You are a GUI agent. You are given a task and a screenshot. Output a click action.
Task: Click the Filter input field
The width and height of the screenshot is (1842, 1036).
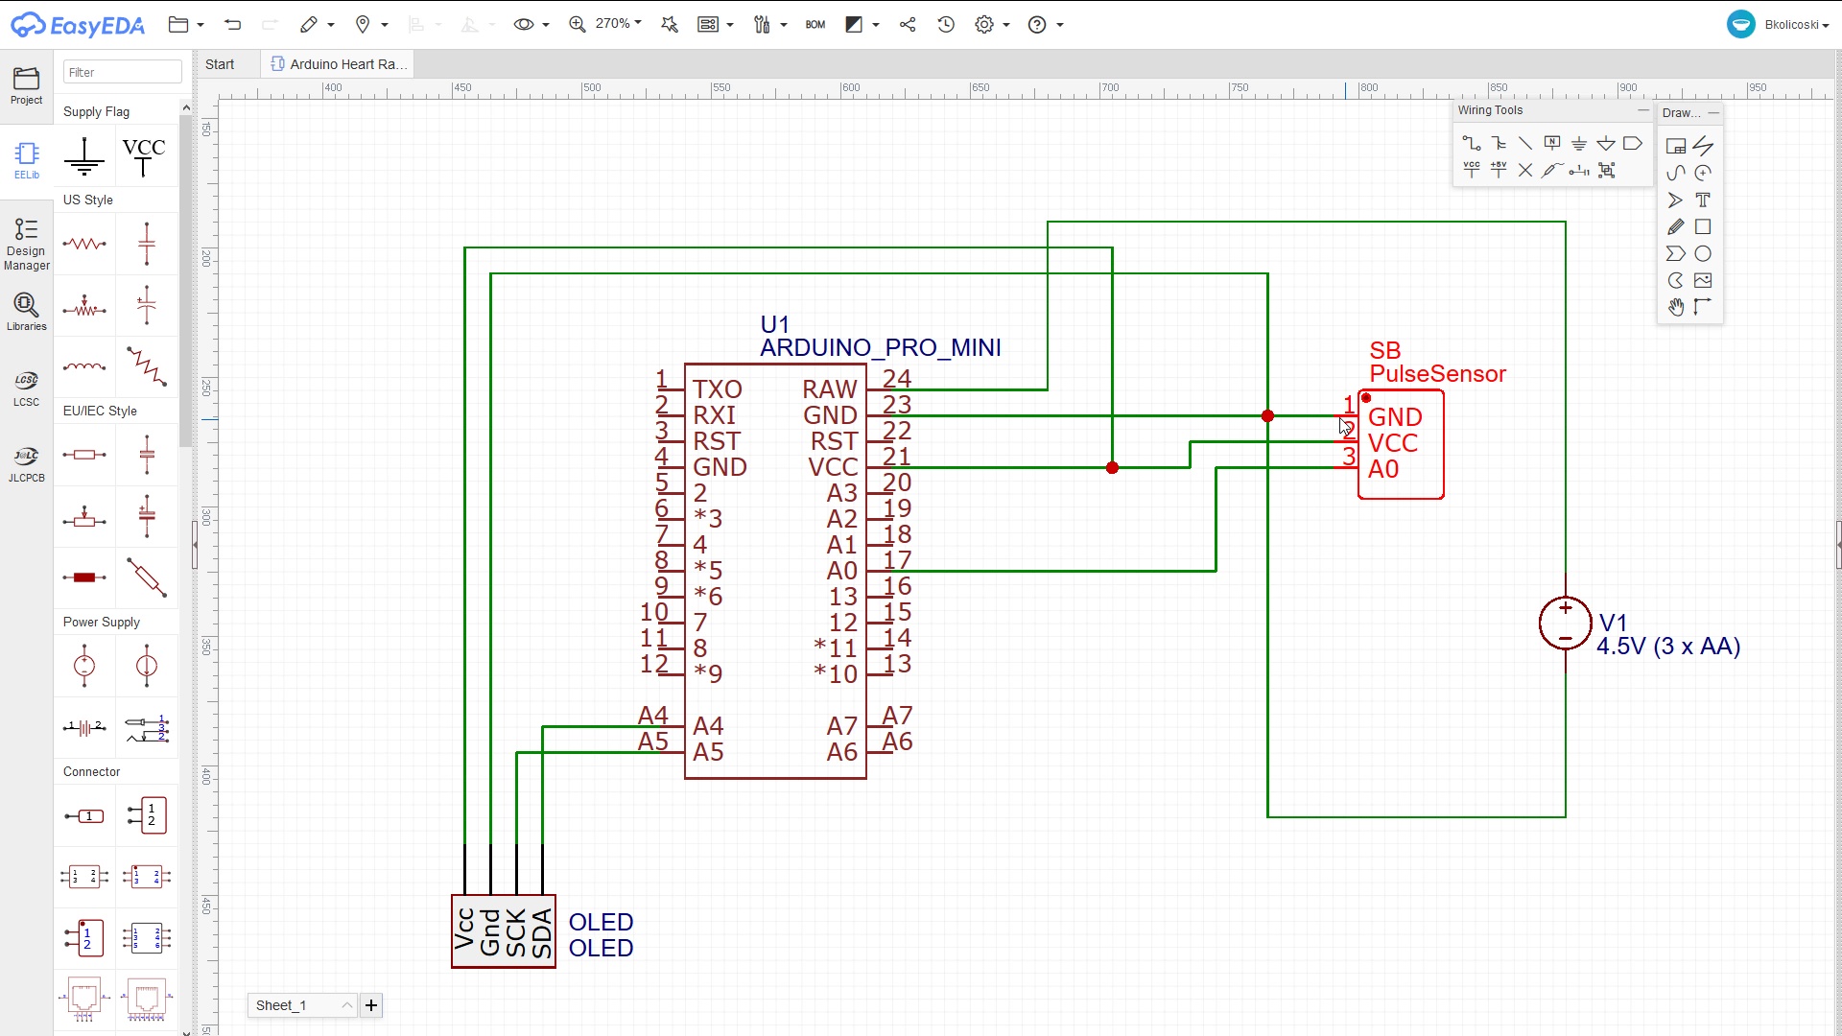point(122,72)
